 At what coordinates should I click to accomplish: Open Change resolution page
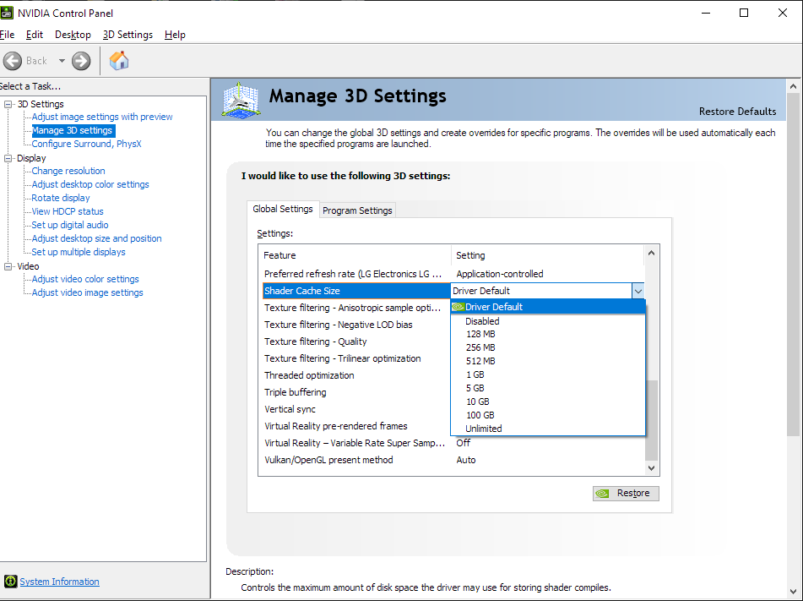coord(68,171)
